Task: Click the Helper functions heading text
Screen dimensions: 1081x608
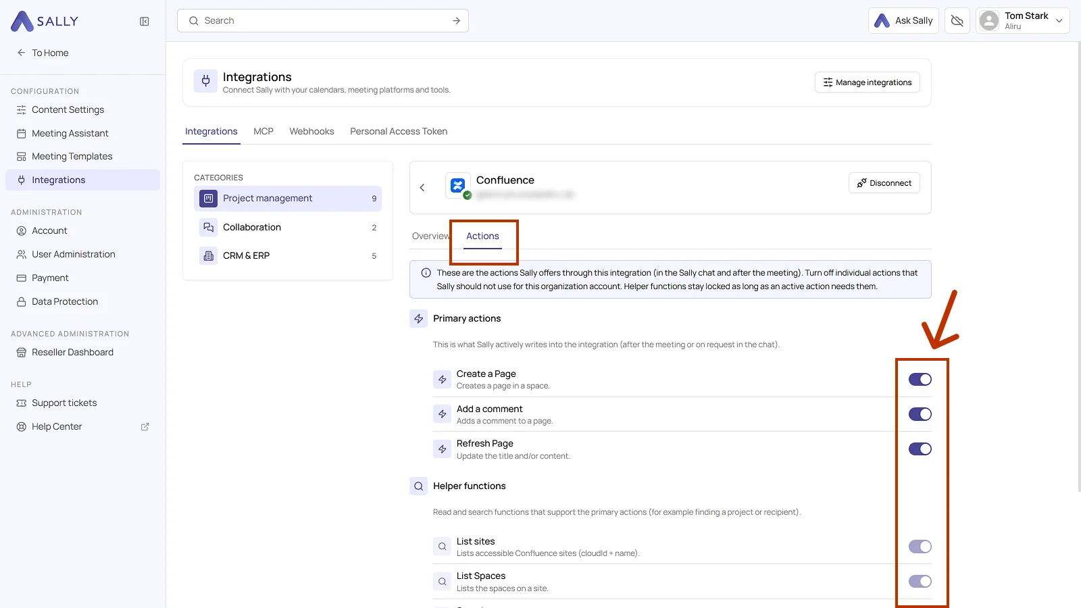Action: (x=470, y=486)
